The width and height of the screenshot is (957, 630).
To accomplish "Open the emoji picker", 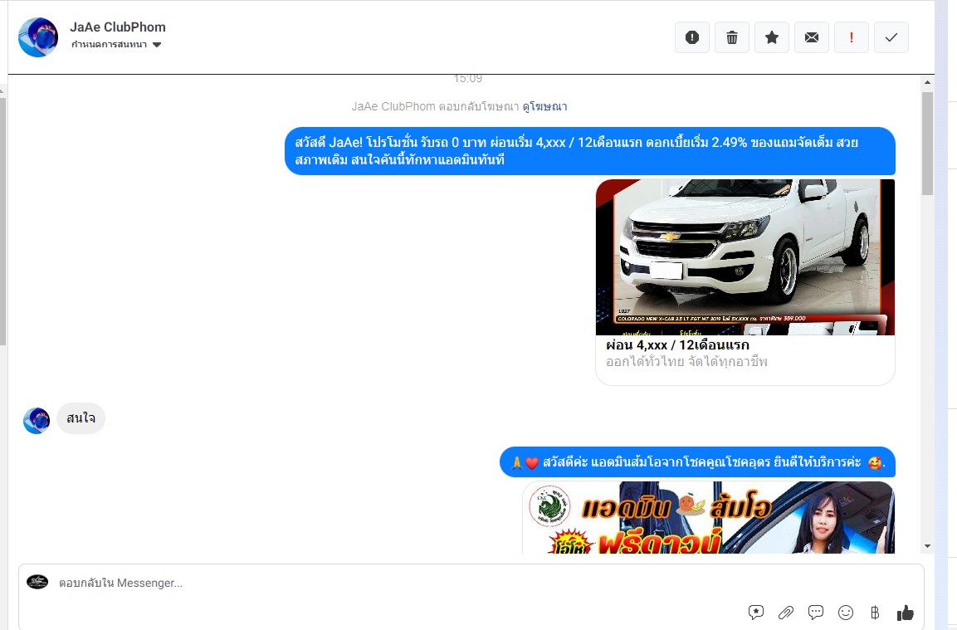I will [x=845, y=613].
